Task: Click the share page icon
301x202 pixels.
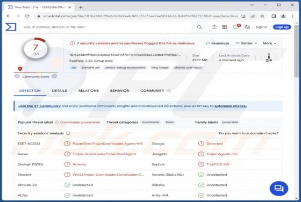Action: coord(253,16)
